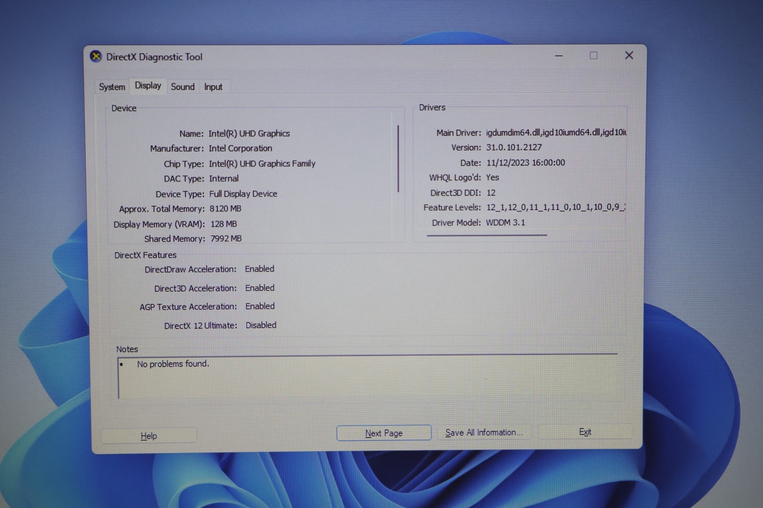Select the 'Intel(R) UHD Graphics' name value

(249, 133)
